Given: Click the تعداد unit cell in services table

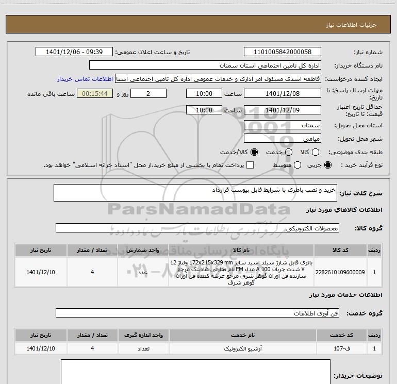Looking at the screenshot, I should pyautogui.click(x=143, y=348).
